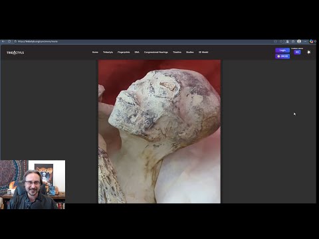
Task: Open the Timeline nav item
Action: [x=177, y=52]
